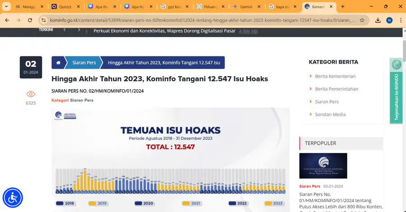Bookmark this page with star icon

tap(362, 20)
